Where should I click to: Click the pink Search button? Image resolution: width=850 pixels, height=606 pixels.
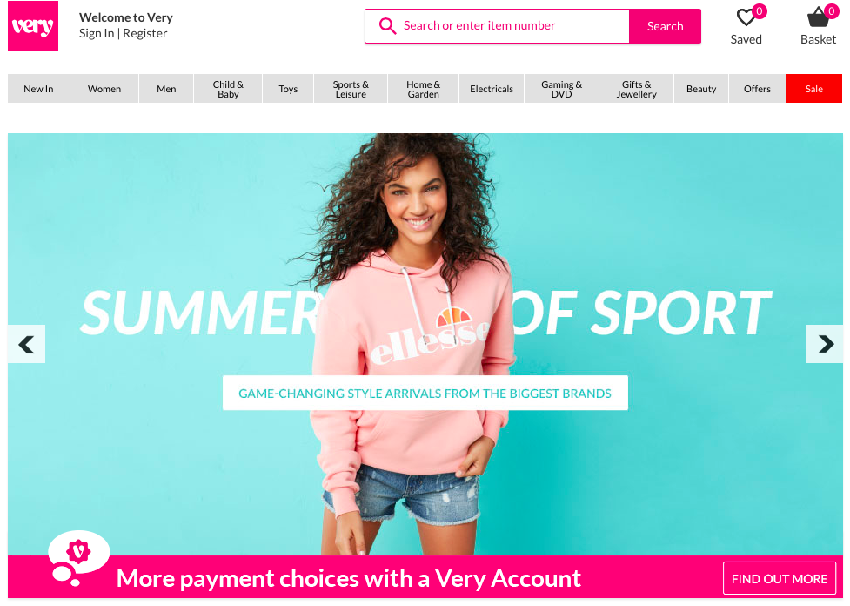pyautogui.click(x=666, y=26)
